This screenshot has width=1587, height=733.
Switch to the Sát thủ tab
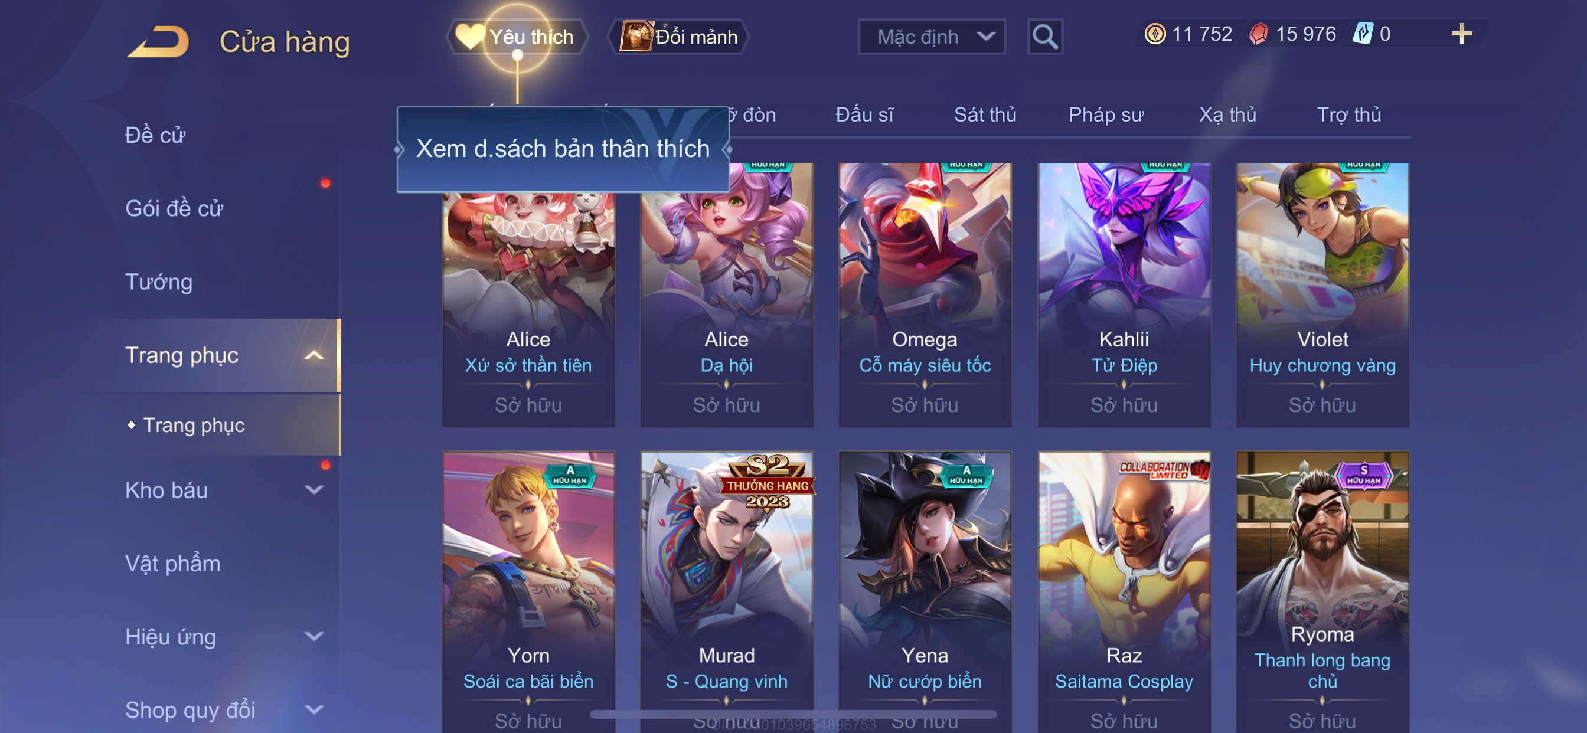984,114
